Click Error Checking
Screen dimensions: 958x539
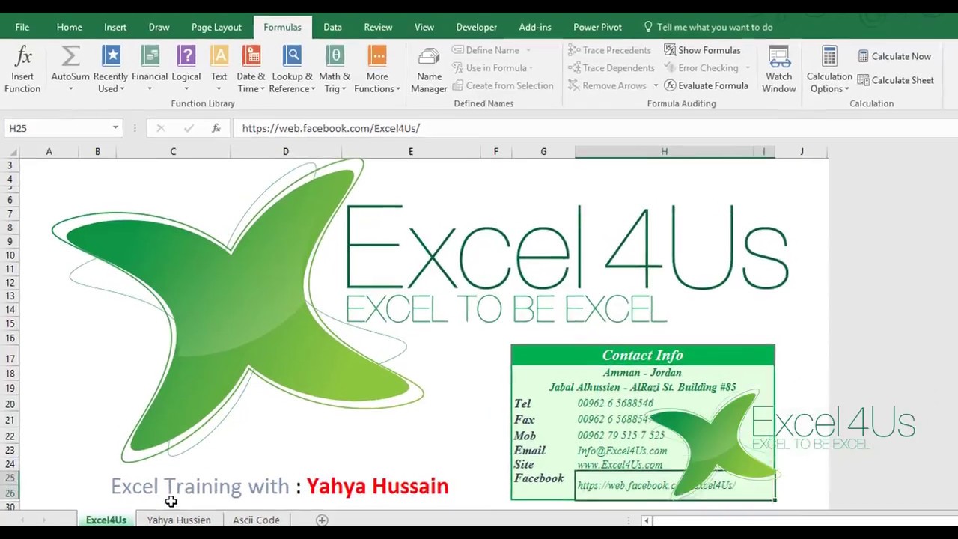tap(701, 67)
